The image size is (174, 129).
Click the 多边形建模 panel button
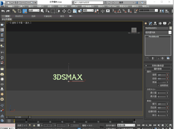pyautogui.click(x=7, y=19)
